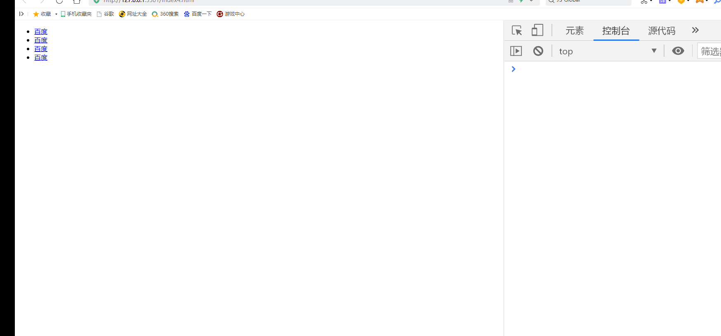Select the 控制台 tab
The width and height of the screenshot is (721, 336).
pyautogui.click(x=616, y=30)
